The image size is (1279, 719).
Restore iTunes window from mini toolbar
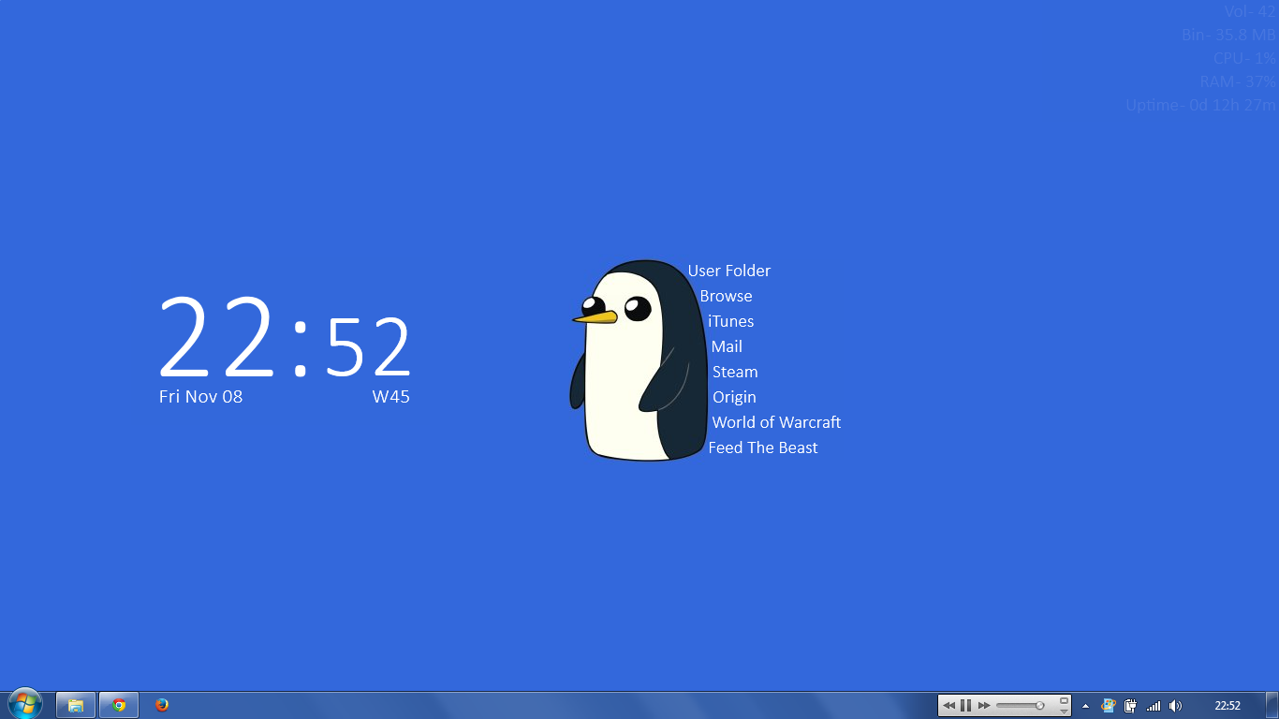pos(1064,700)
